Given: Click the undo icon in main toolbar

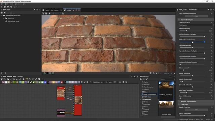Looking at the screenshot, I should [14, 7].
